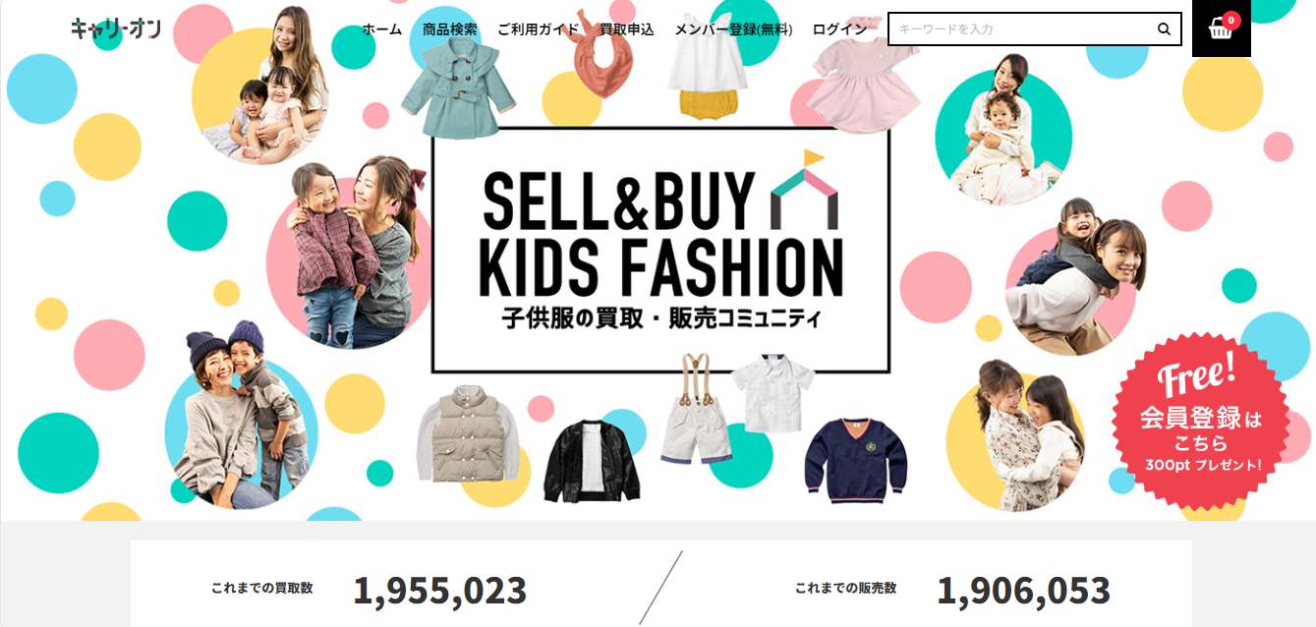
Task: Click the ログイン link
Action: pyautogui.click(x=839, y=29)
